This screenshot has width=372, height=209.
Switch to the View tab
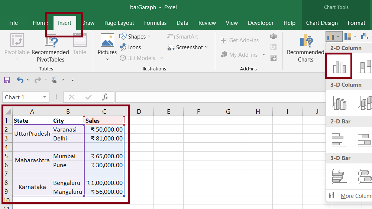pyautogui.click(x=232, y=23)
